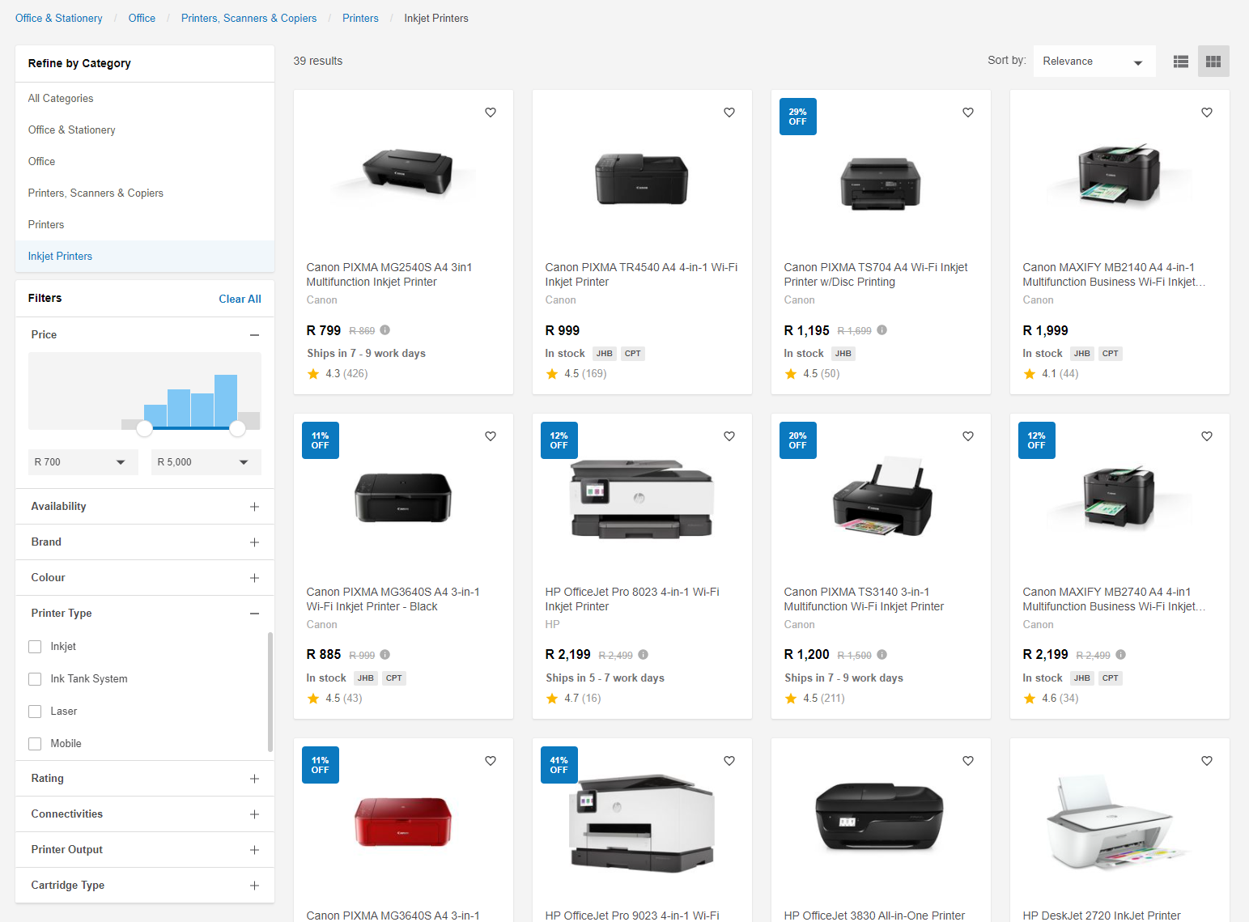
Task: Wishlist the red Canon PIXMA MG3640S
Action: pyautogui.click(x=491, y=761)
